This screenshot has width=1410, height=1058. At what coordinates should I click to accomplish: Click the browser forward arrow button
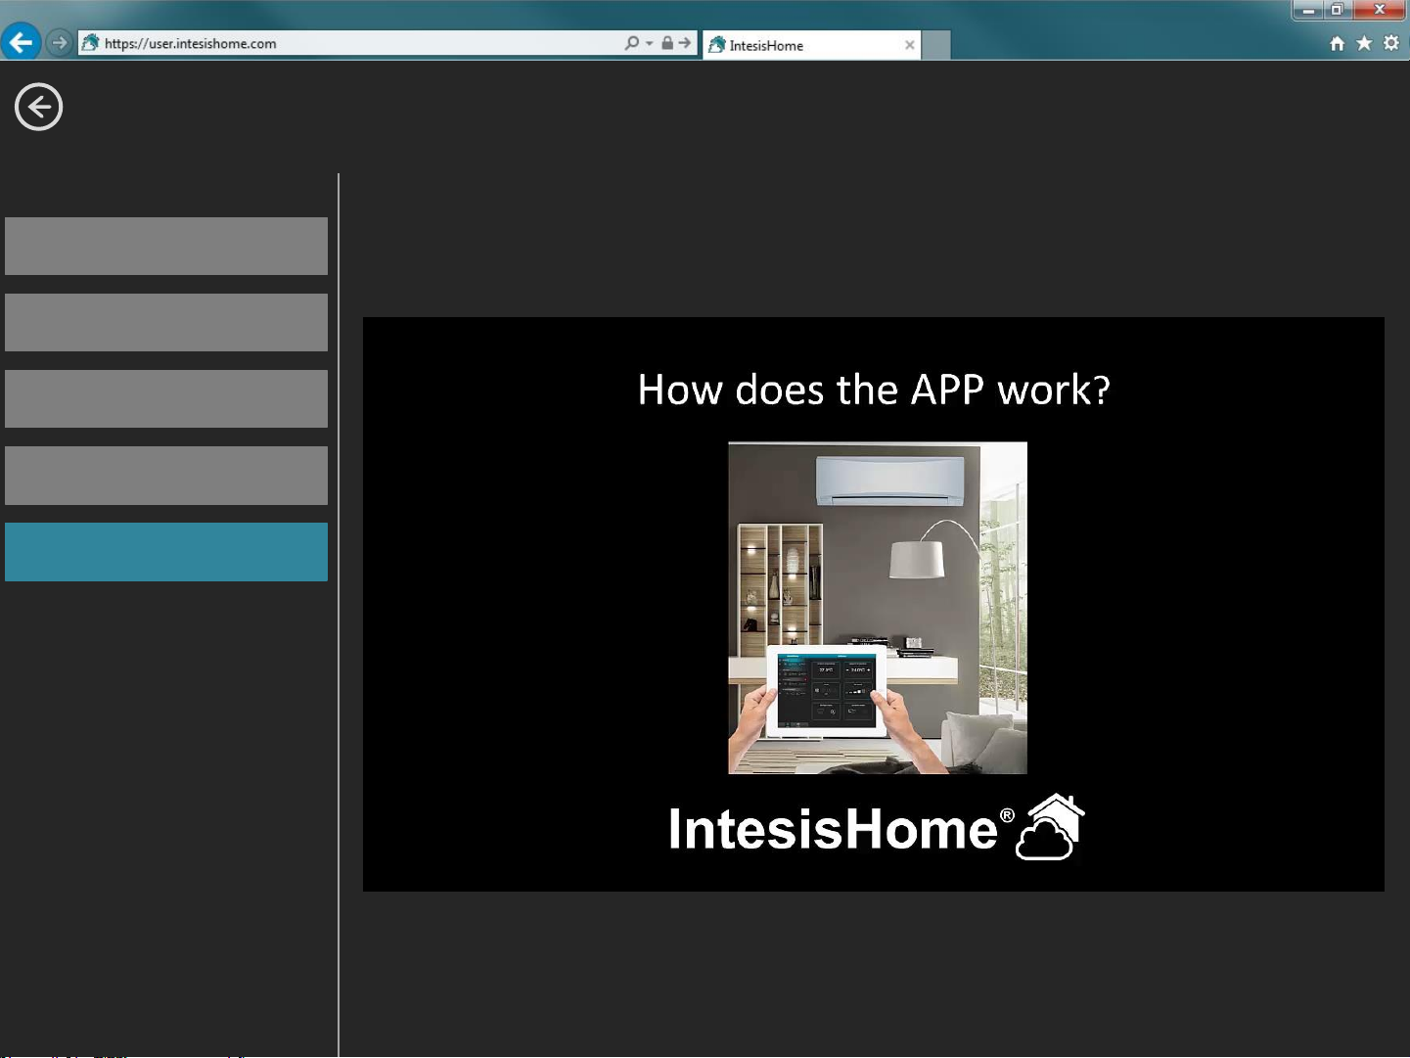click(59, 43)
